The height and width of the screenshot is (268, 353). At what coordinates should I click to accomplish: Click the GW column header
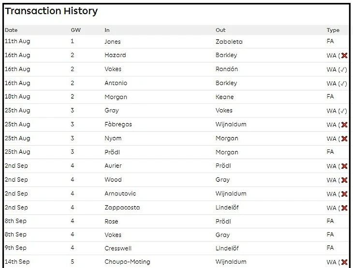click(x=75, y=30)
